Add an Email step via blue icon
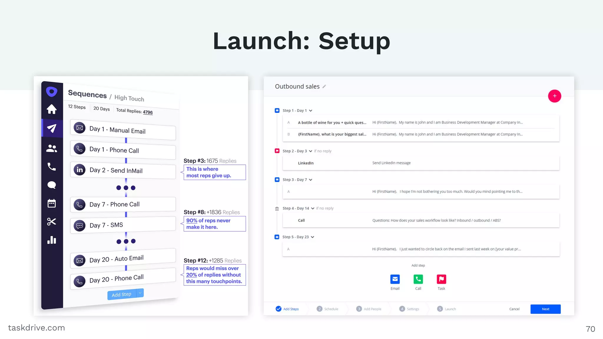This screenshot has width=603, height=339. [x=395, y=279]
